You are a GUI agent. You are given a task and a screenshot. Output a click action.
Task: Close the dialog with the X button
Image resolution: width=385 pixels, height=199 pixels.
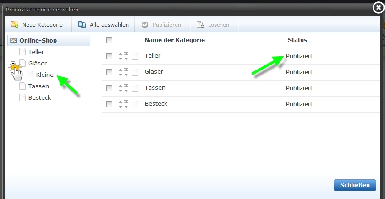[378, 8]
